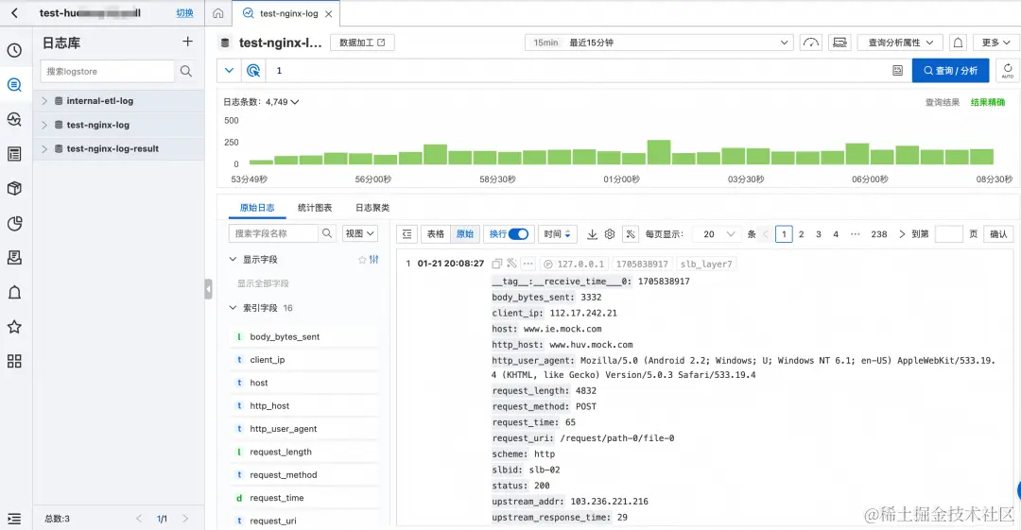Open the query statement helper icon
Viewport: 1021px width, 530px height.
(x=897, y=70)
